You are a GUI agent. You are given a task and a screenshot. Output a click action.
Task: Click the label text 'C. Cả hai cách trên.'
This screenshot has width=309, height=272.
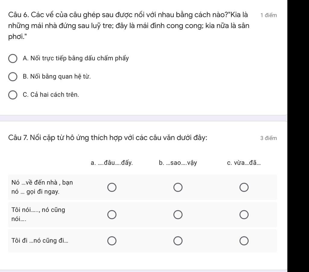tap(51, 95)
